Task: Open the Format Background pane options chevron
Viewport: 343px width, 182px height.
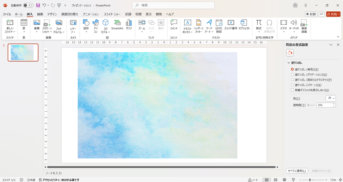Action: pos(331,45)
